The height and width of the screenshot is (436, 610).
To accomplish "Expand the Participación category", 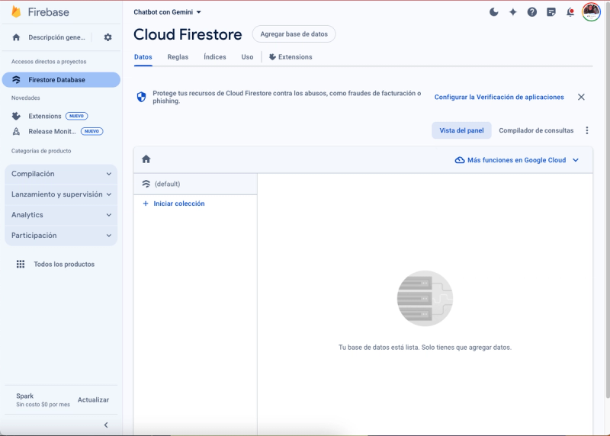I will [61, 236].
